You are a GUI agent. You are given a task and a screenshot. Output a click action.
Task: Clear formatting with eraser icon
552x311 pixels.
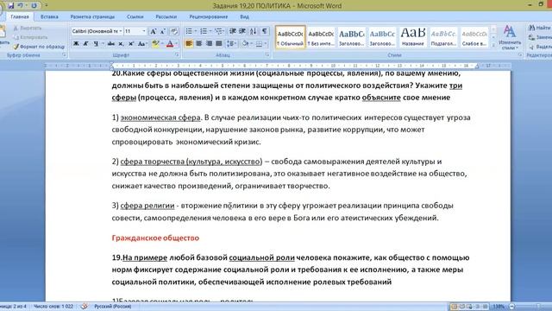[x=174, y=32]
